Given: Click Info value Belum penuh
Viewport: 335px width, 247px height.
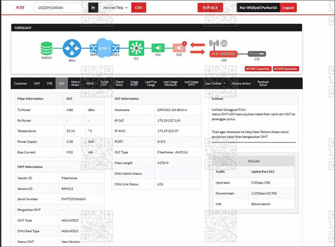Looking at the screenshot, I should [x=261, y=204].
